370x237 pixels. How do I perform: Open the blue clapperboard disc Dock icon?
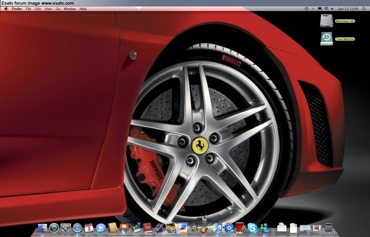pyautogui.click(x=229, y=228)
